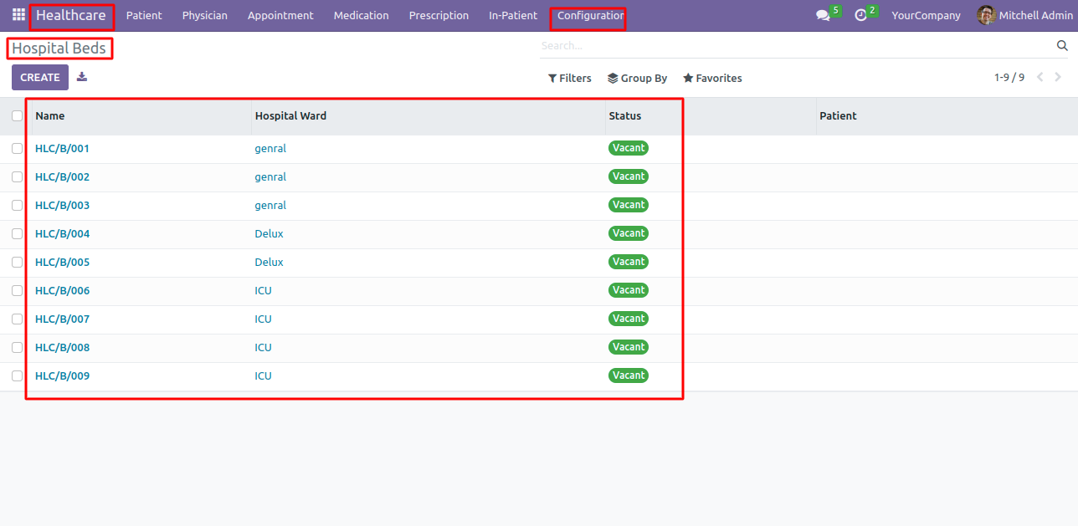Click ICU ward in HLC/B/009 row
This screenshot has width=1078, height=526.
click(263, 376)
